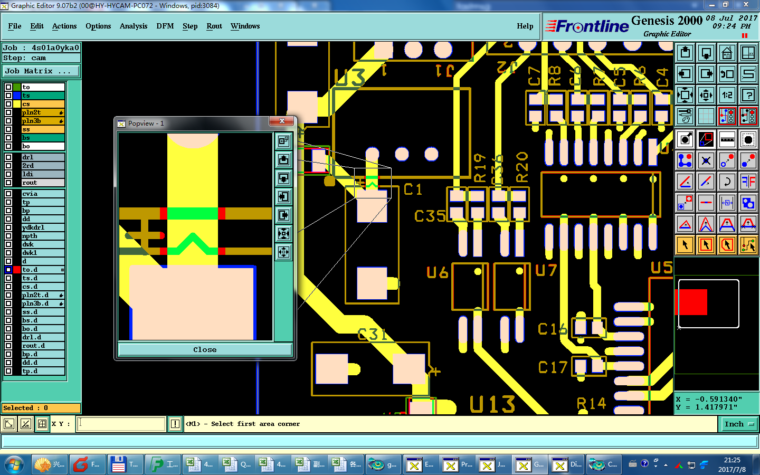Image resolution: width=760 pixels, height=475 pixels.
Task: Open the DFM menu
Action: point(165,26)
